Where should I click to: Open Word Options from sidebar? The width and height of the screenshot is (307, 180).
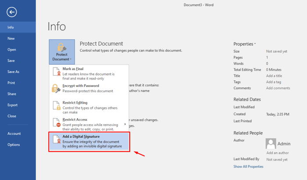(18, 145)
